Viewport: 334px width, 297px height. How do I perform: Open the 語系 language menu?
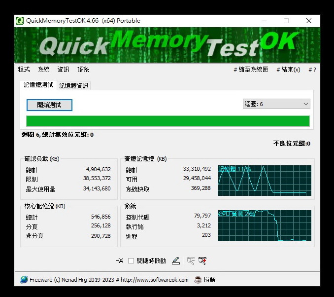pos(83,70)
